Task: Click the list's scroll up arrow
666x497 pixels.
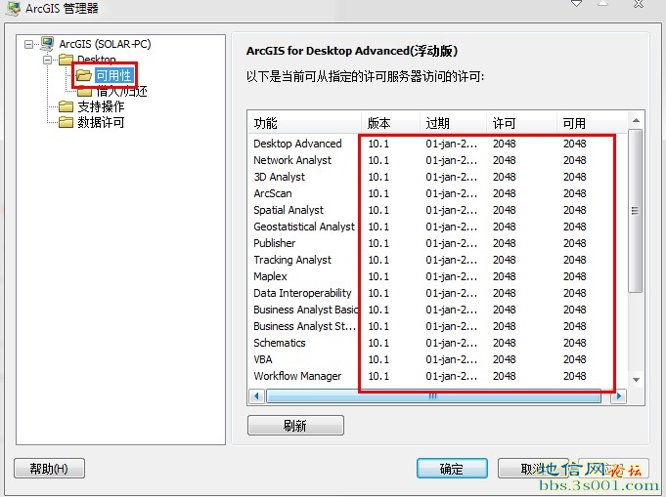Action: point(636,120)
